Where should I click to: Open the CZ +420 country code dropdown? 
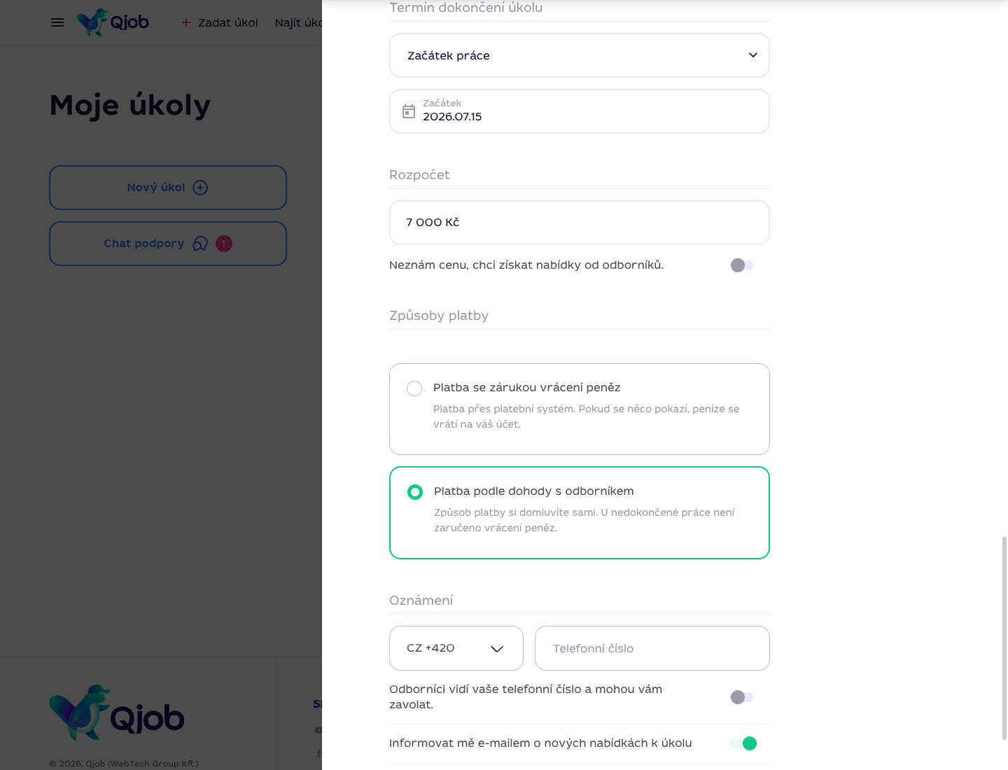(456, 648)
